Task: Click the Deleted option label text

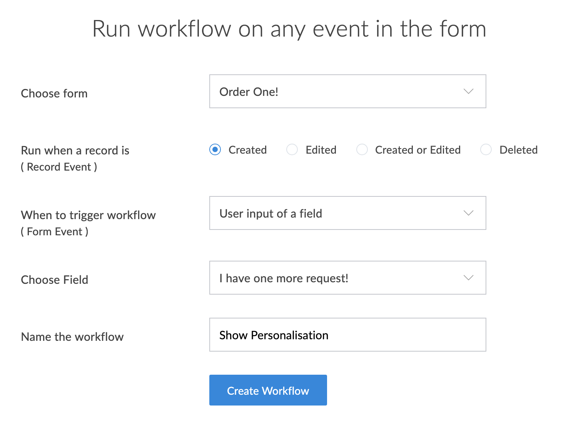Action: [518, 150]
